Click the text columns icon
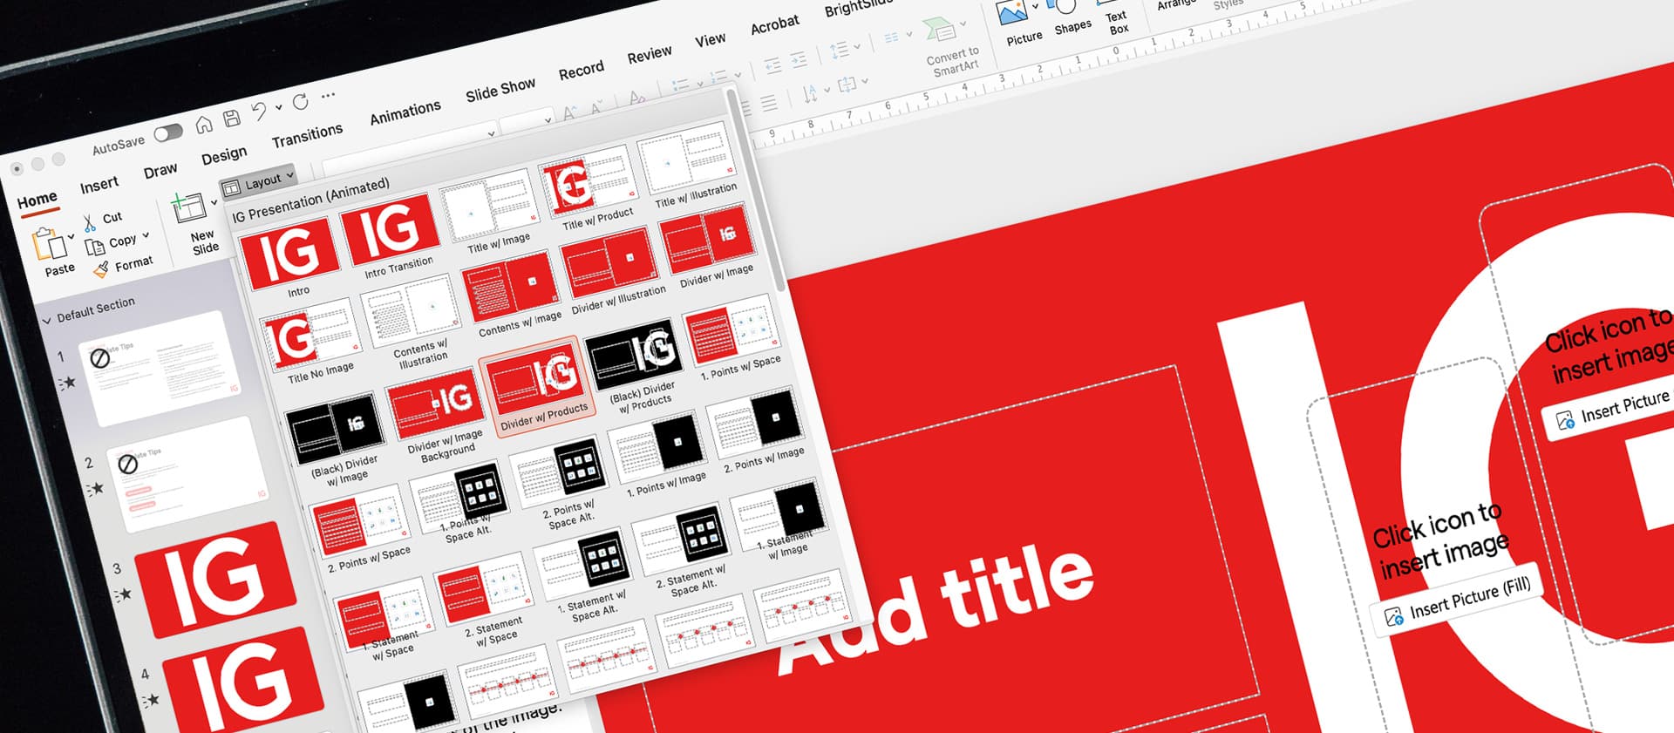The height and width of the screenshot is (733, 1674). click(x=891, y=37)
